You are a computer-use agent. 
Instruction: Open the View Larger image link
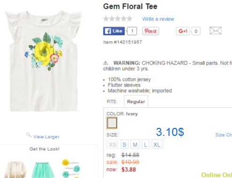[x=46, y=137]
